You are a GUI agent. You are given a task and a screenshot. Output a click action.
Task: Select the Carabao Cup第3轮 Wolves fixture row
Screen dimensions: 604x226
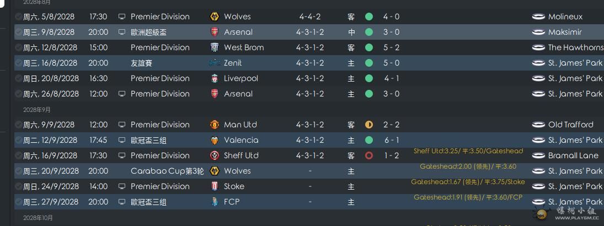tap(309, 171)
